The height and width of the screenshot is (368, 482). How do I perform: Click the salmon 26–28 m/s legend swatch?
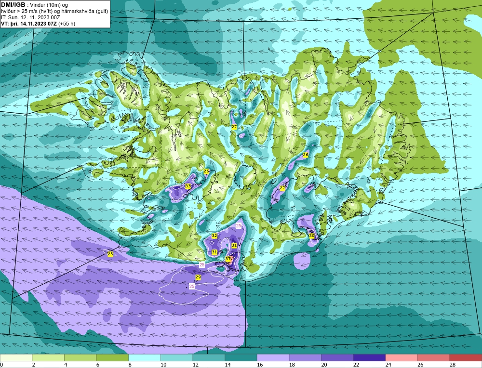point(434,357)
